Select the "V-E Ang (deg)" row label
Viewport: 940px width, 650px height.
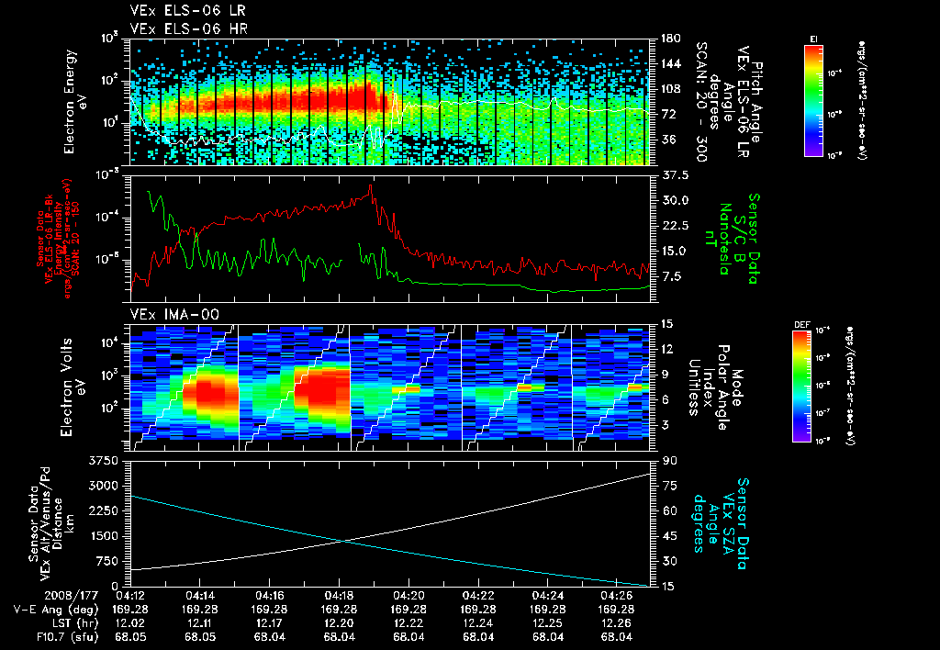[x=56, y=610]
